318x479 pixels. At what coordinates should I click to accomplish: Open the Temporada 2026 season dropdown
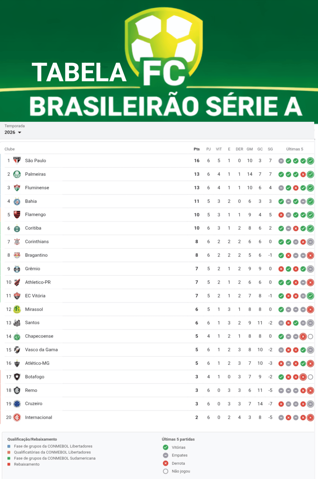click(13, 132)
